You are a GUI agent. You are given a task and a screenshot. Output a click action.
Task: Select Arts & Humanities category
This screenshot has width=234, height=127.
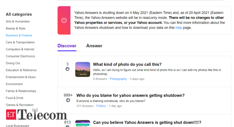[x=18, y=21]
